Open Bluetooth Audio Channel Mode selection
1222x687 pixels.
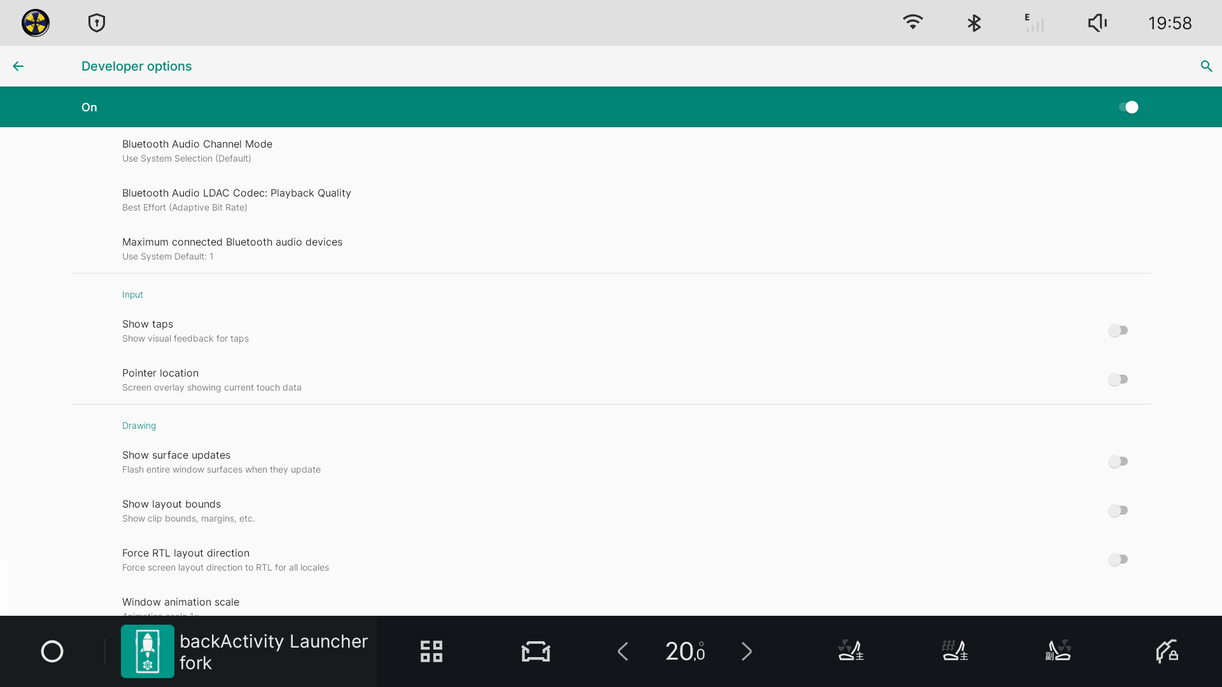pos(197,151)
